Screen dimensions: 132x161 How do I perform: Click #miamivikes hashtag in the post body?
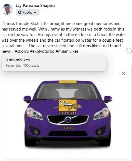[x=67, y=51]
